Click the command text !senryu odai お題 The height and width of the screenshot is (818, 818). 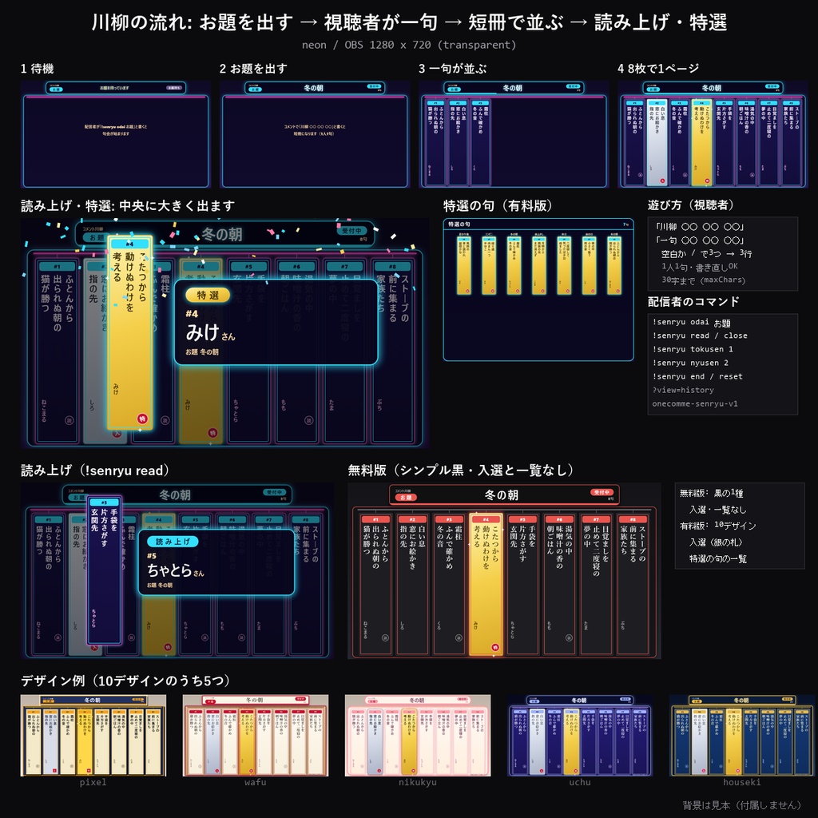click(691, 323)
